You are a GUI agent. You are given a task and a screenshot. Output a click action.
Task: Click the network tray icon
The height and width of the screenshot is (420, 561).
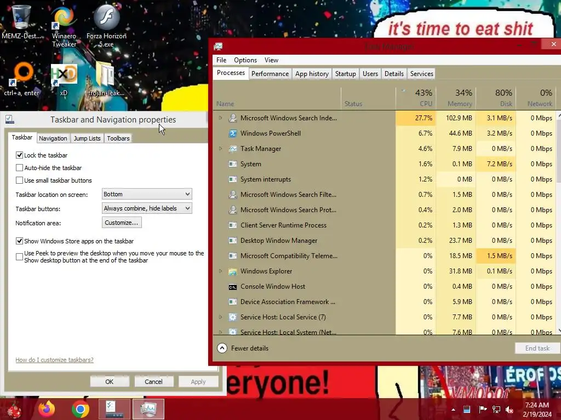(x=496, y=410)
